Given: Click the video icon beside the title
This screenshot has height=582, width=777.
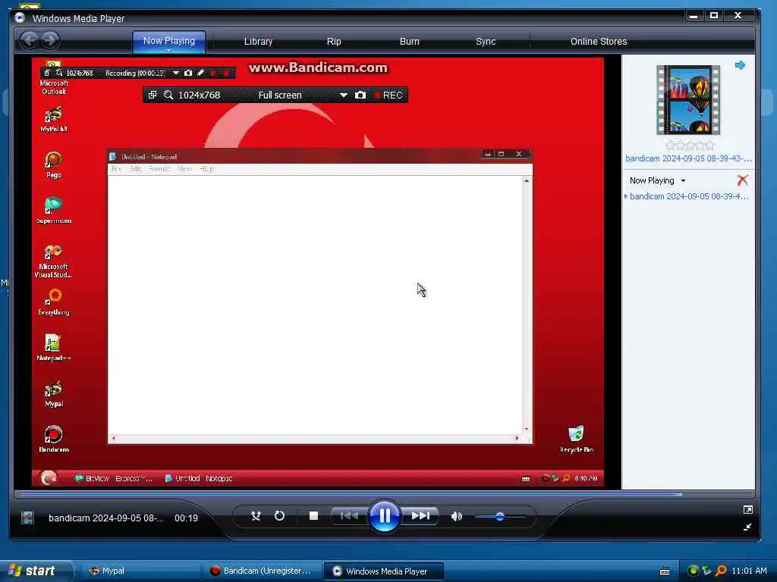Looking at the screenshot, I should tap(28, 518).
